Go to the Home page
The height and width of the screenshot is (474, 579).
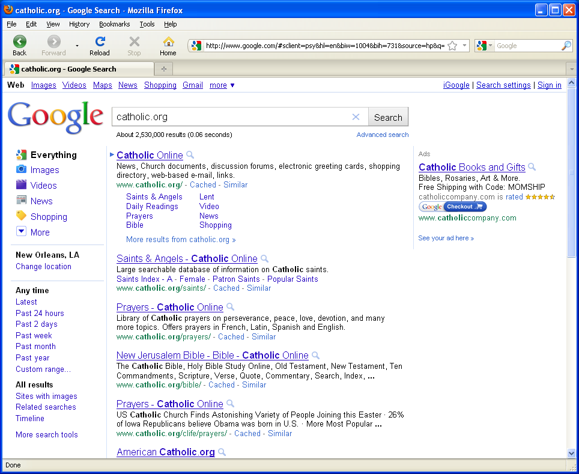pos(168,46)
